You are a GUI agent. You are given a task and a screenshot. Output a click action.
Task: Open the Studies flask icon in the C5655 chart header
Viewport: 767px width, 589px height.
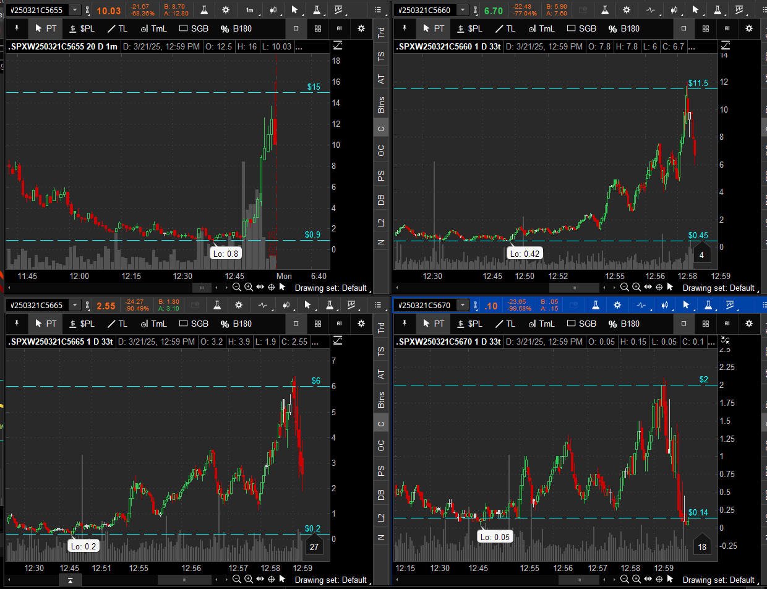click(x=205, y=10)
